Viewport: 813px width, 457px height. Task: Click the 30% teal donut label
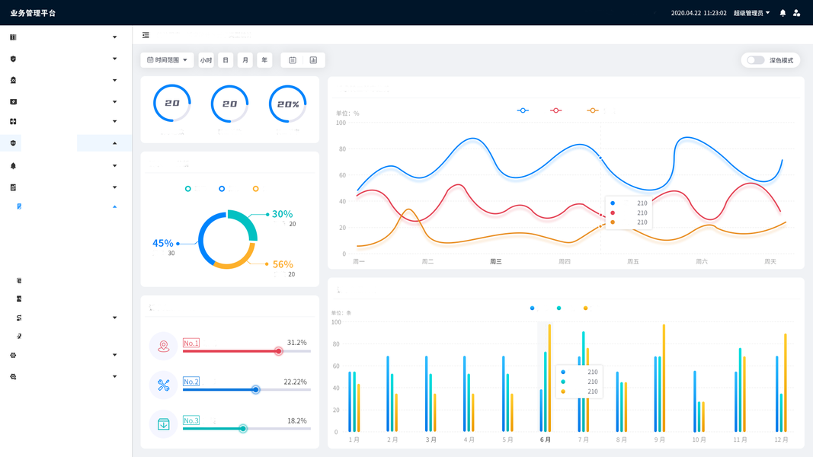[282, 214]
